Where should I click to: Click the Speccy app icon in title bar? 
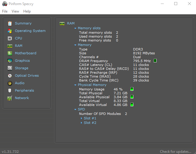(5, 4)
